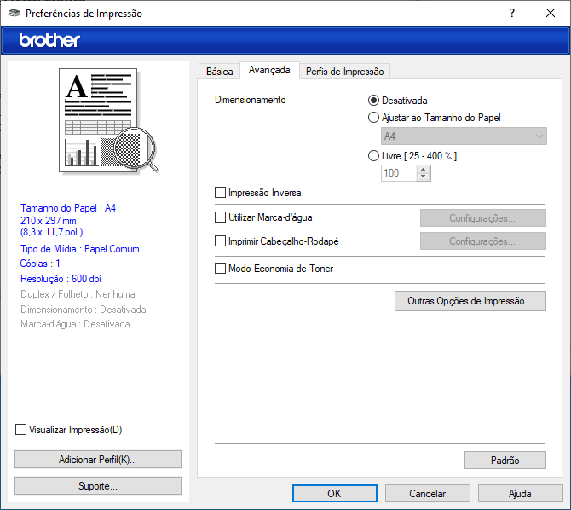Switch to the Básica tab
Viewport: 571px width, 510px height.
pos(219,72)
